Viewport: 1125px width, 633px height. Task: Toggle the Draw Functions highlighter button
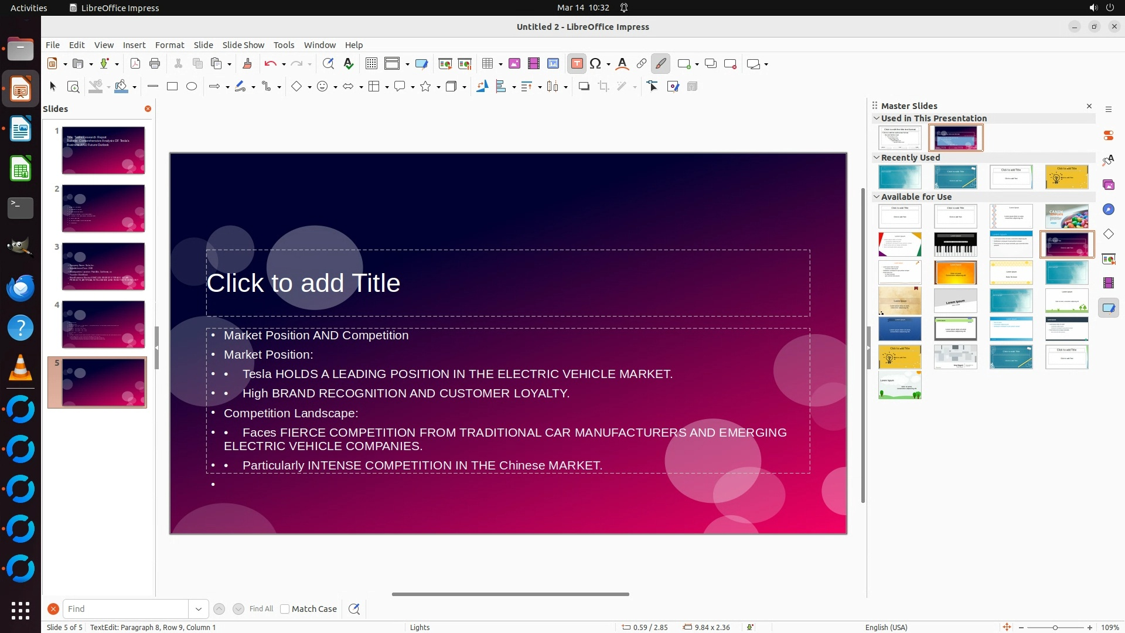pyautogui.click(x=661, y=64)
